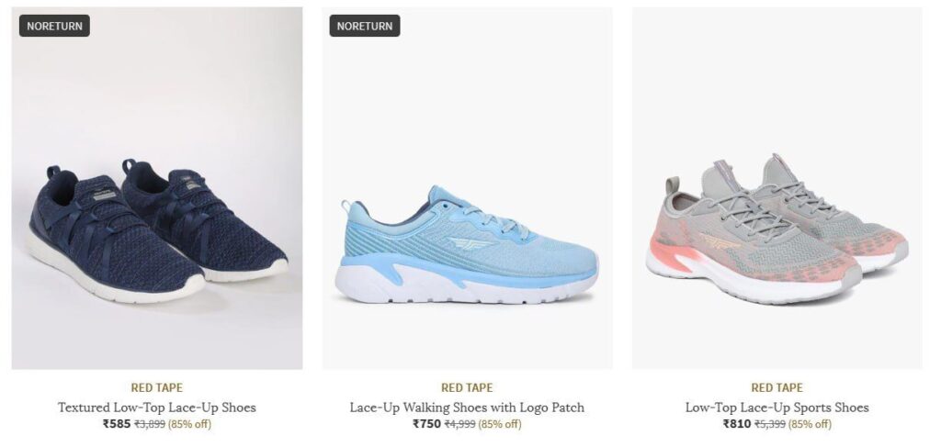Image resolution: width=941 pixels, height=447 pixels.
Task: Open the grey and pink sports shoes image
Action: click(777, 188)
